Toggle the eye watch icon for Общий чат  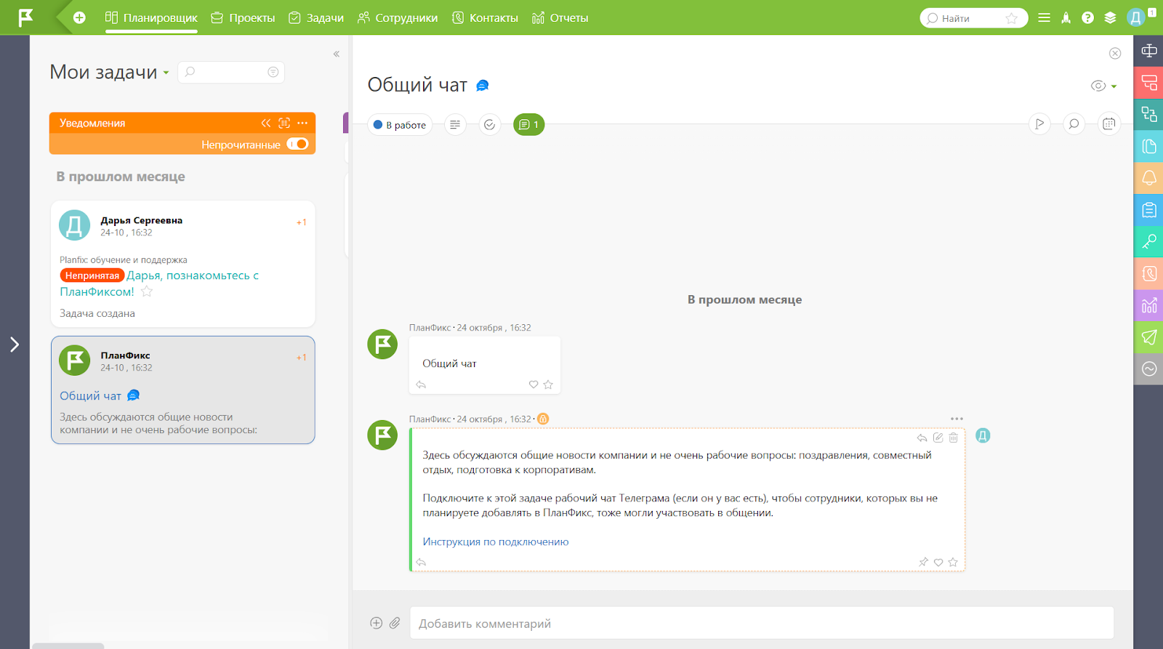(x=1098, y=86)
